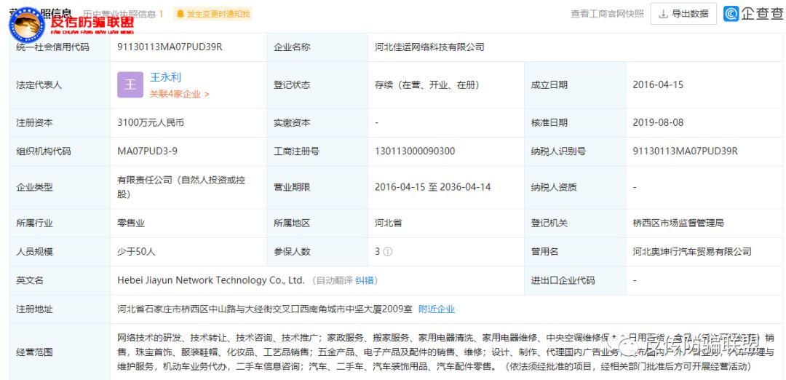Click 纠错 next to English name
This screenshot has height=380, width=786.
pos(366,280)
